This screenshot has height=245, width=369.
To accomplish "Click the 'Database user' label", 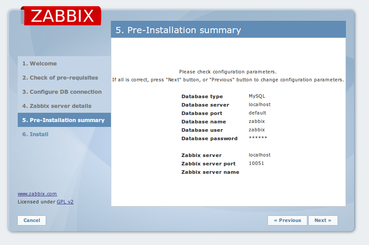I will tap(202, 130).
